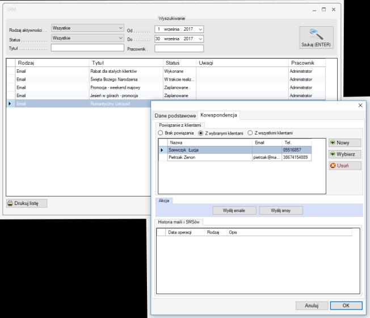
Task: Click Rodzaj column header in history table
Action: point(216,232)
